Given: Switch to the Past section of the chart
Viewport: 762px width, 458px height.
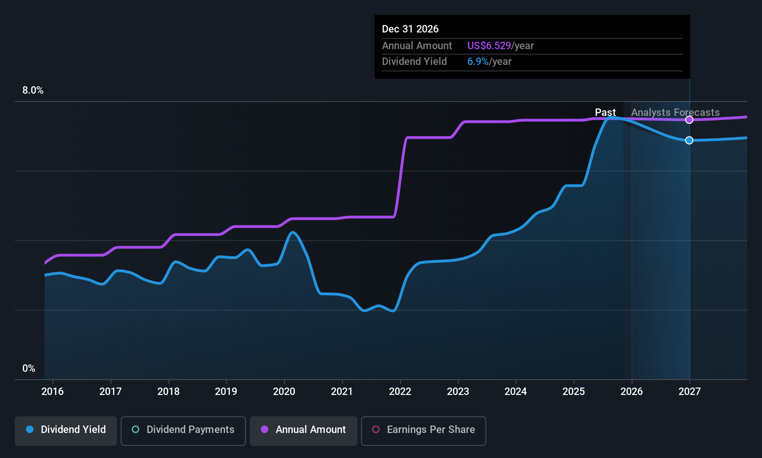Looking at the screenshot, I should coord(606,112).
